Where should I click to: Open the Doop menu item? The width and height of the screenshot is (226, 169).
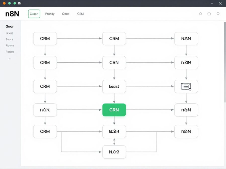point(66,14)
